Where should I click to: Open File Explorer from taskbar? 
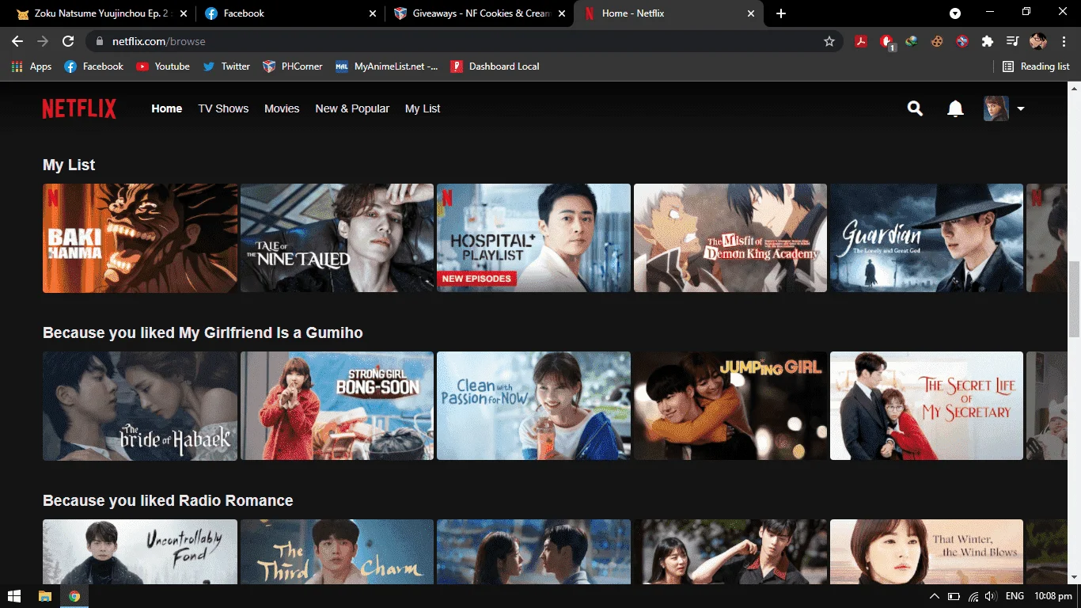[44, 596]
